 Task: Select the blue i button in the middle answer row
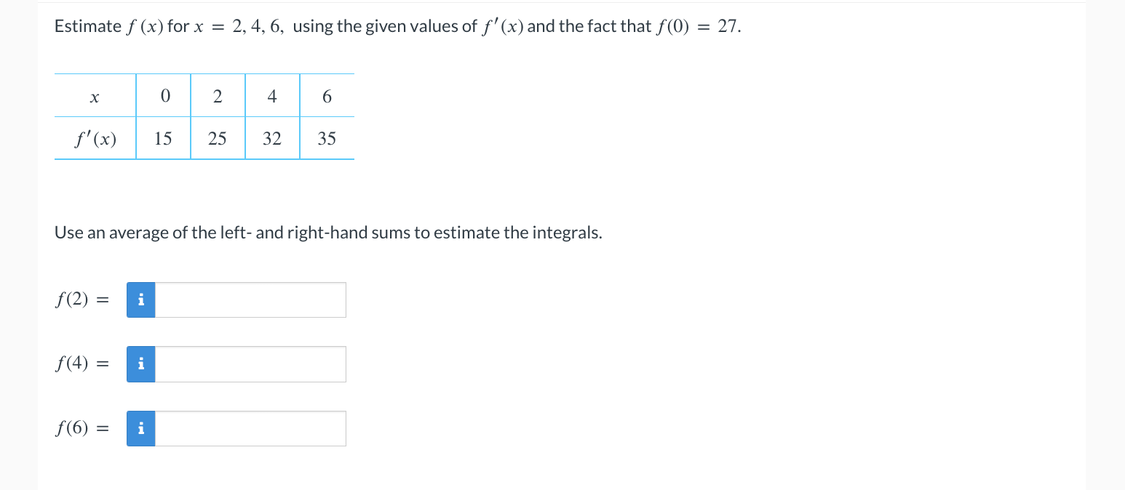[x=140, y=364]
